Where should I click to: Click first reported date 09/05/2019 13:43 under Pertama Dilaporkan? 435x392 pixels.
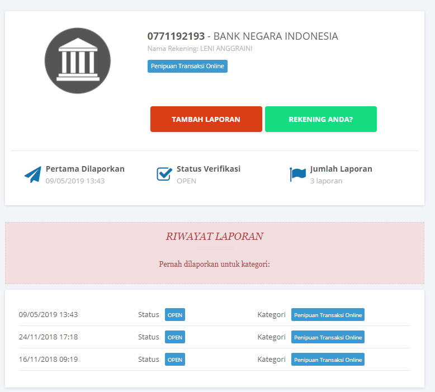(x=75, y=181)
